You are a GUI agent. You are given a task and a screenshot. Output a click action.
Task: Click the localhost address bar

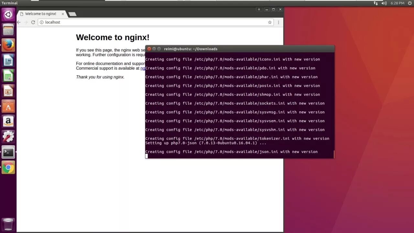[156, 22]
